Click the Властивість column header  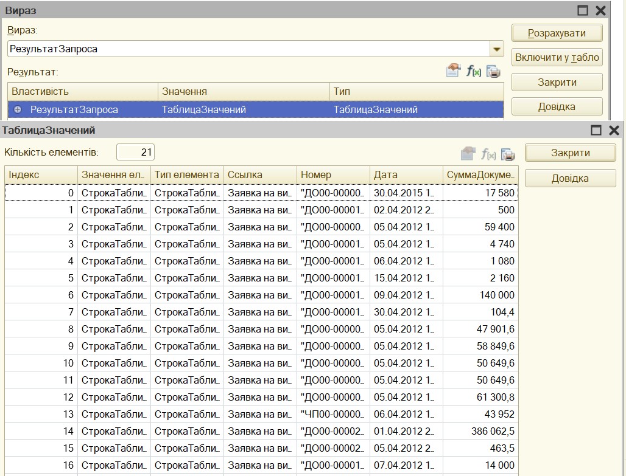[83, 91]
